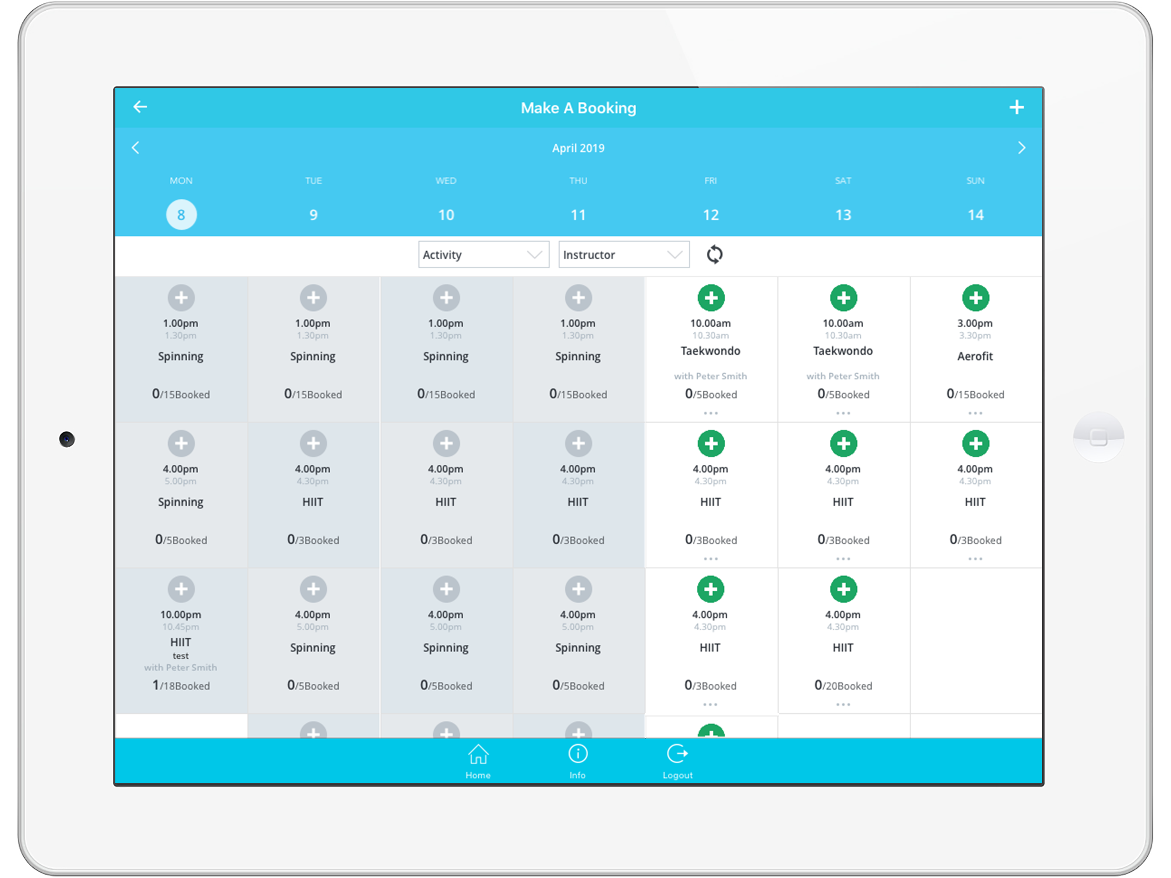Click grey plus on Thursday 4.00pm HIIT
Screen dimensions: 1171x878
tap(578, 444)
